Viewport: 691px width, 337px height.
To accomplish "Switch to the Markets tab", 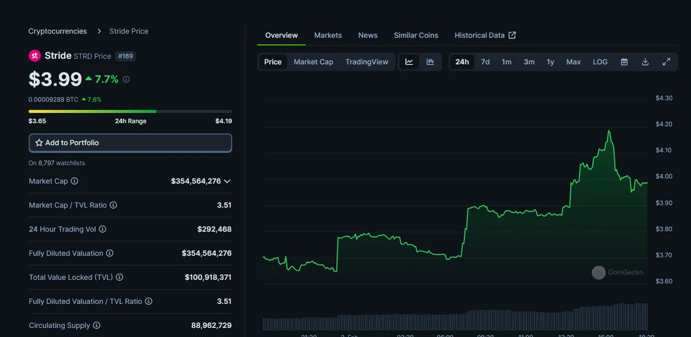I will coord(328,35).
